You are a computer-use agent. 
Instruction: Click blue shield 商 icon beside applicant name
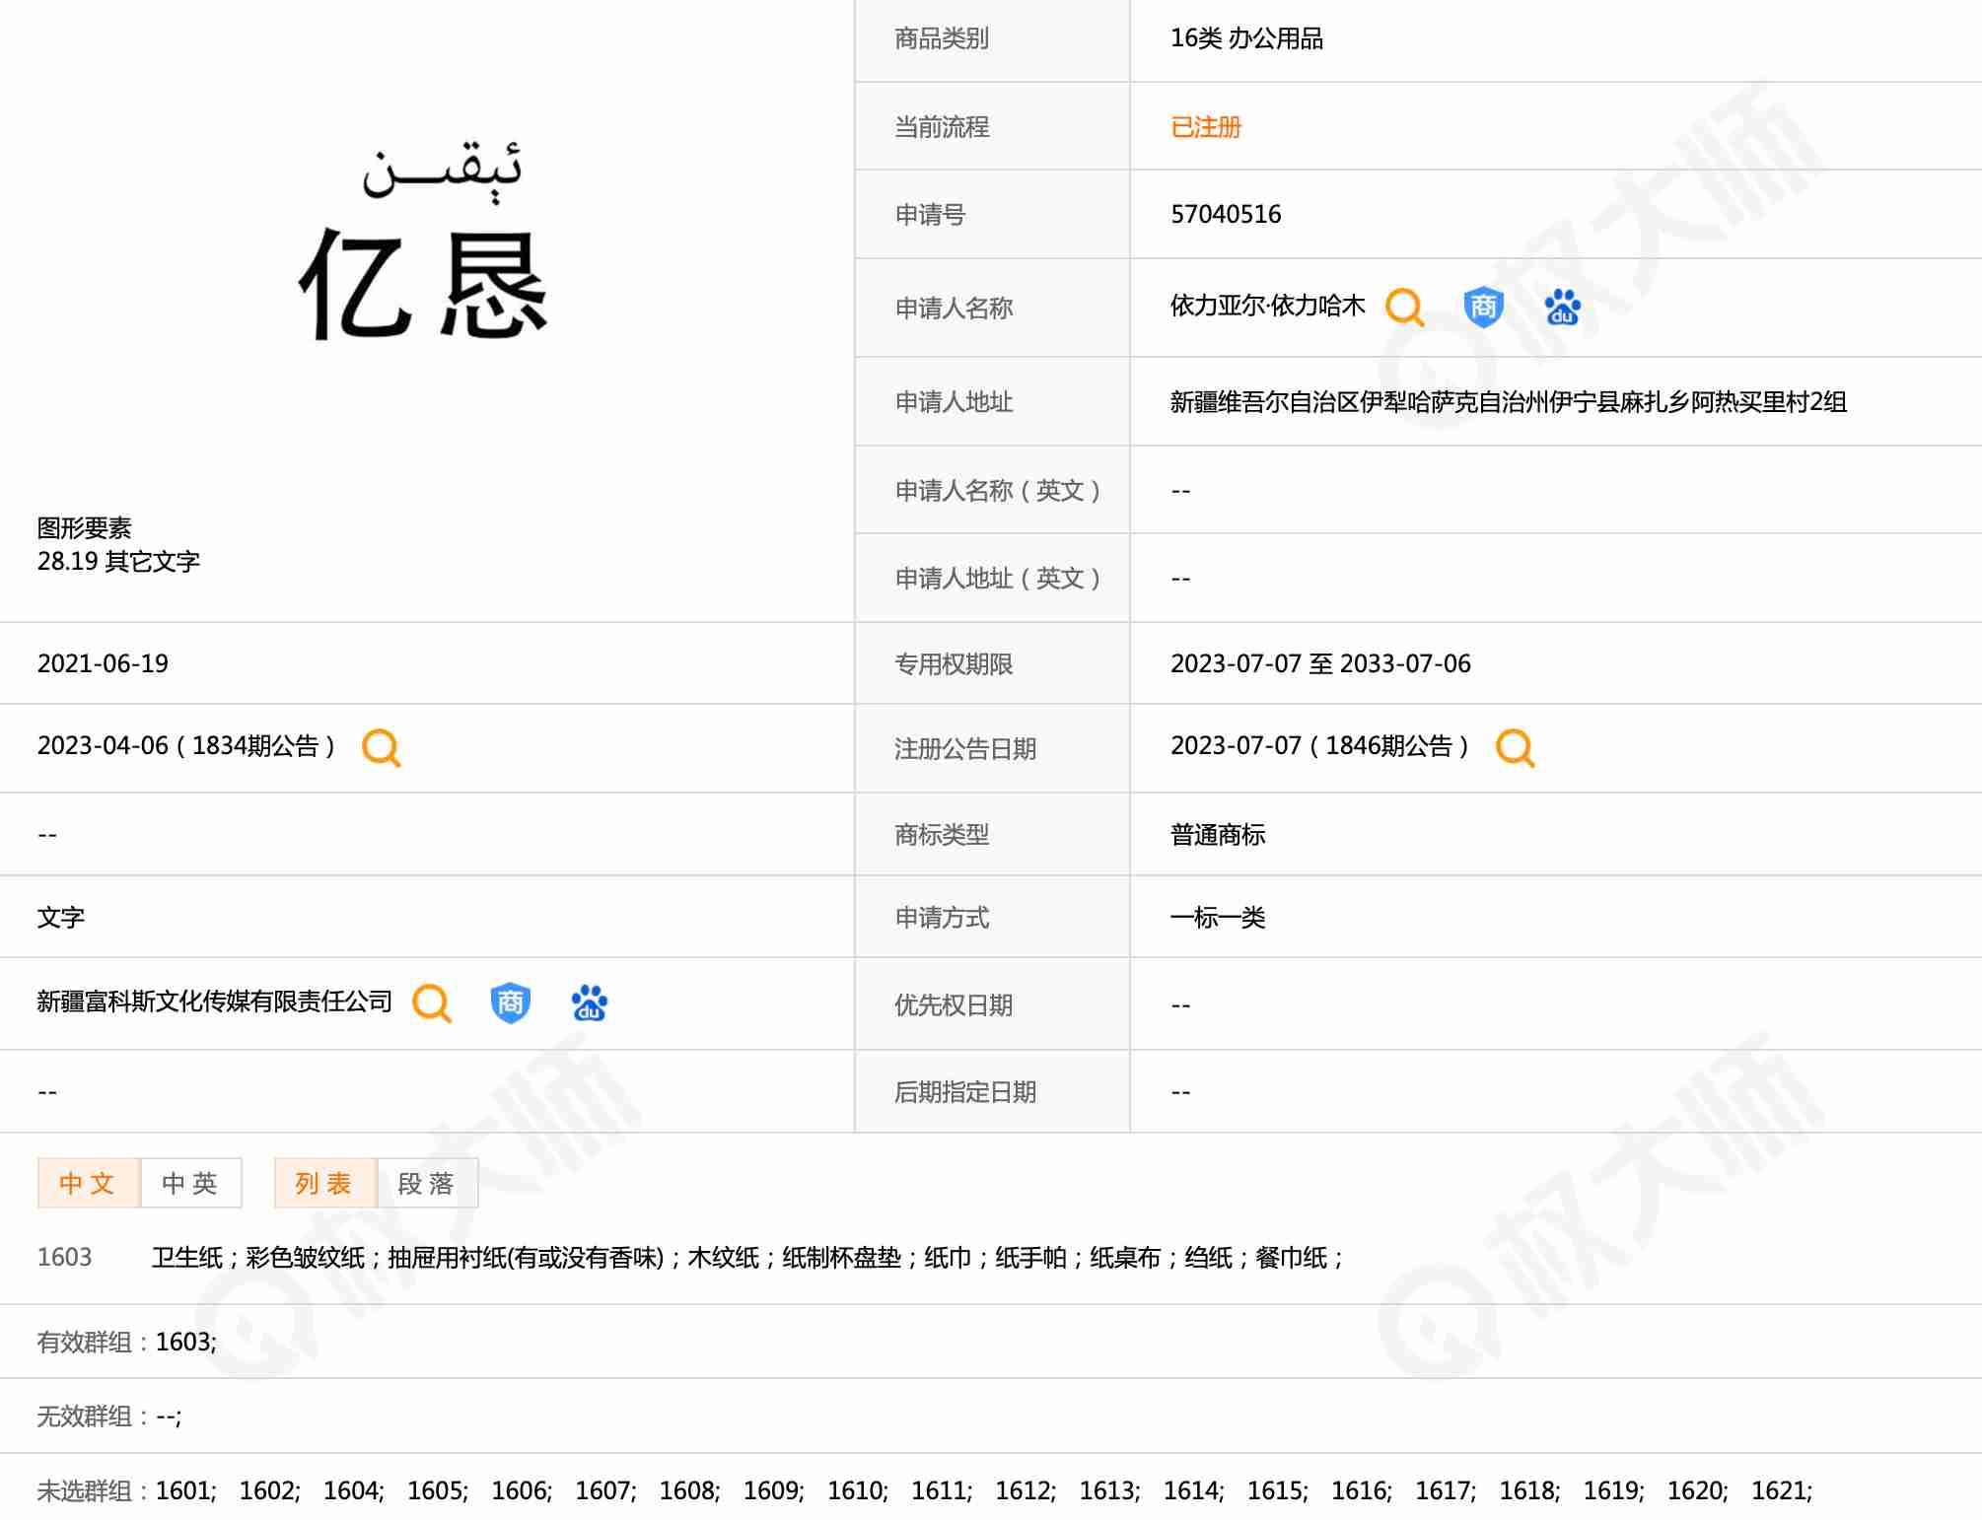coord(1483,308)
